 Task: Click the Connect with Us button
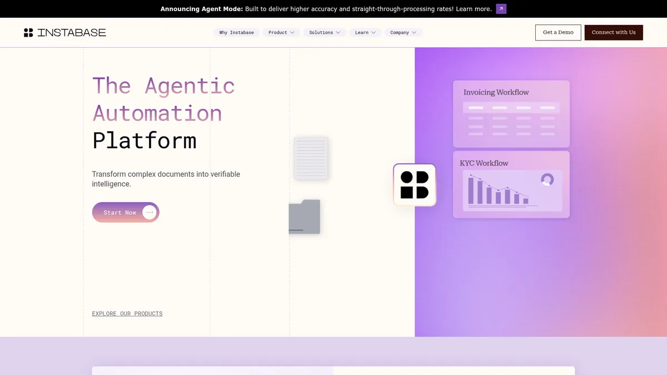pyautogui.click(x=614, y=32)
